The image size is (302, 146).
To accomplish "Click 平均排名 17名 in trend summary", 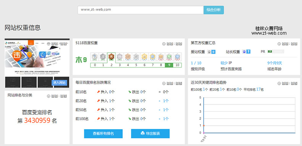I will (x=254, y=90).
